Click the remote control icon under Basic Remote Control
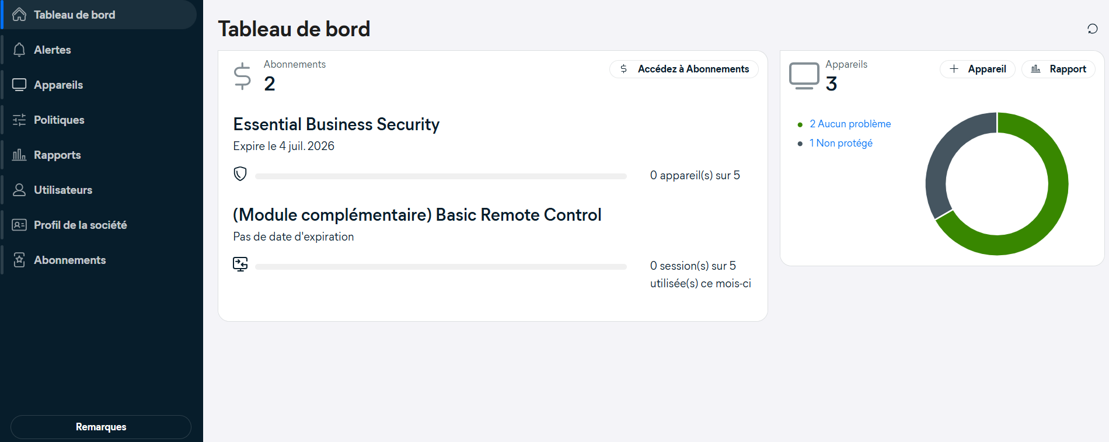This screenshot has width=1109, height=442. (x=240, y=264)
